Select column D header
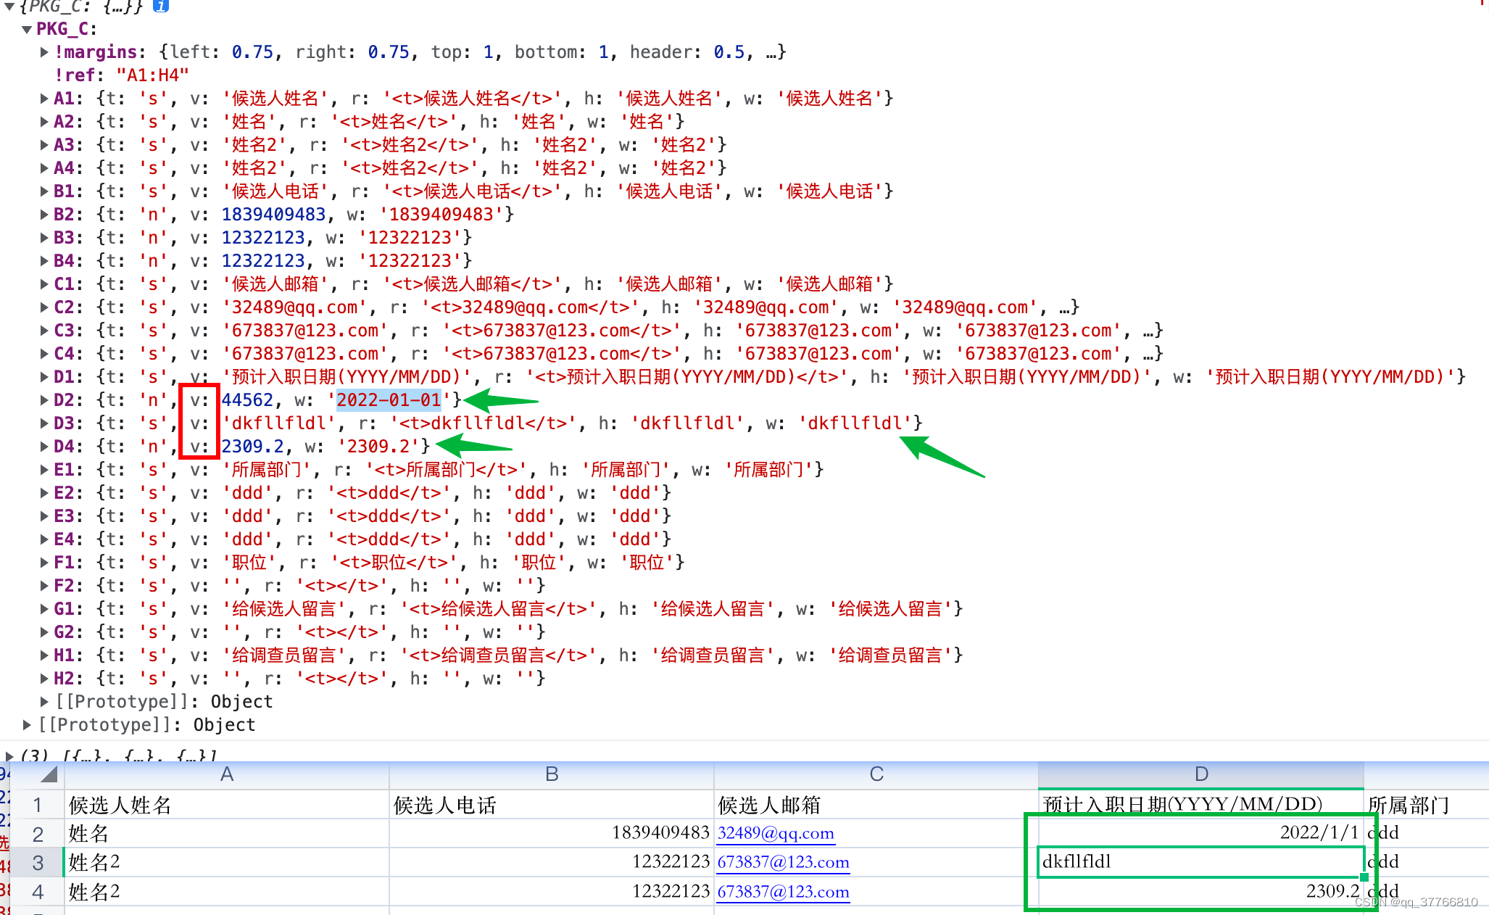The width and height of the screenshot is (1489, 915). 1200,774
